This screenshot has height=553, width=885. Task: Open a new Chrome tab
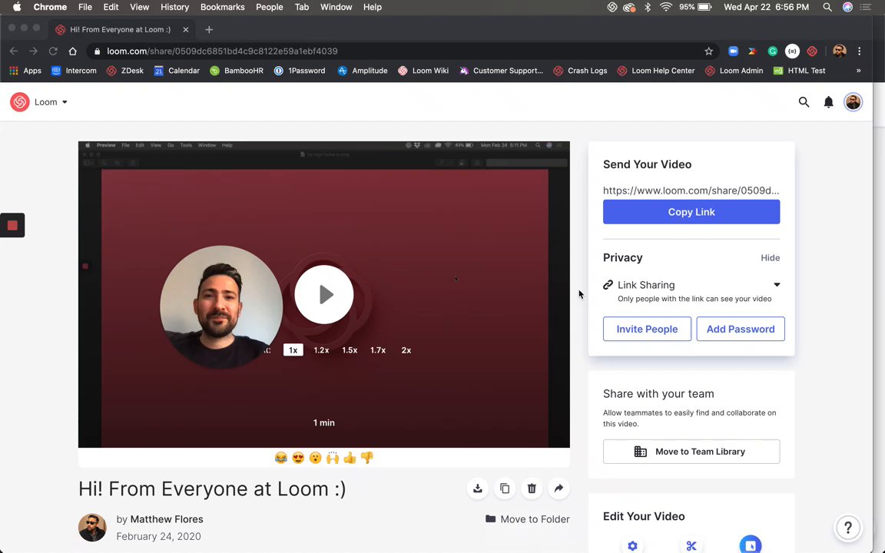pos(210,29)
